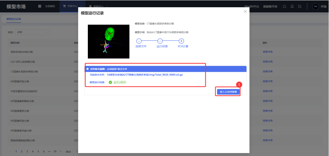Click the green 运行成功 check icon

[x=110, y=82]
